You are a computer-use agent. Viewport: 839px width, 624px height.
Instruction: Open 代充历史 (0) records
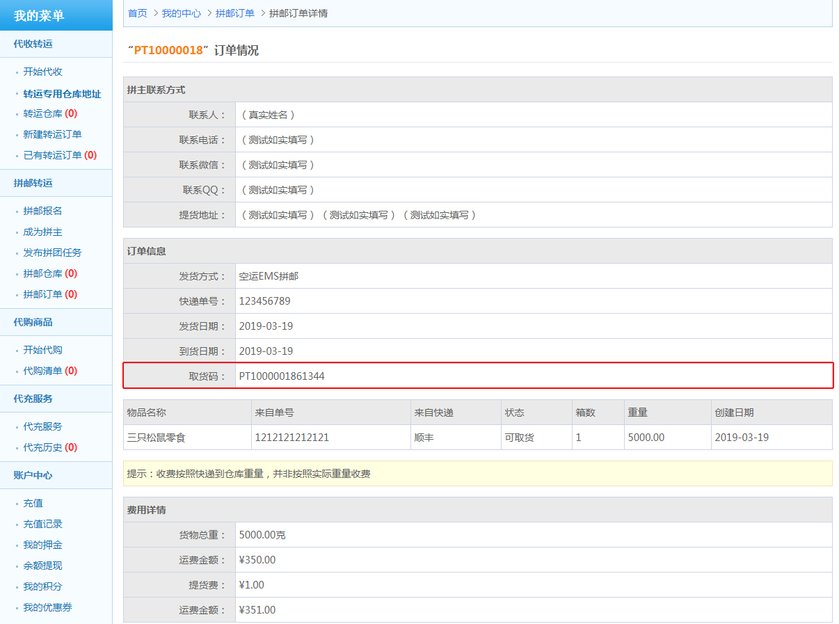[49, 447]
